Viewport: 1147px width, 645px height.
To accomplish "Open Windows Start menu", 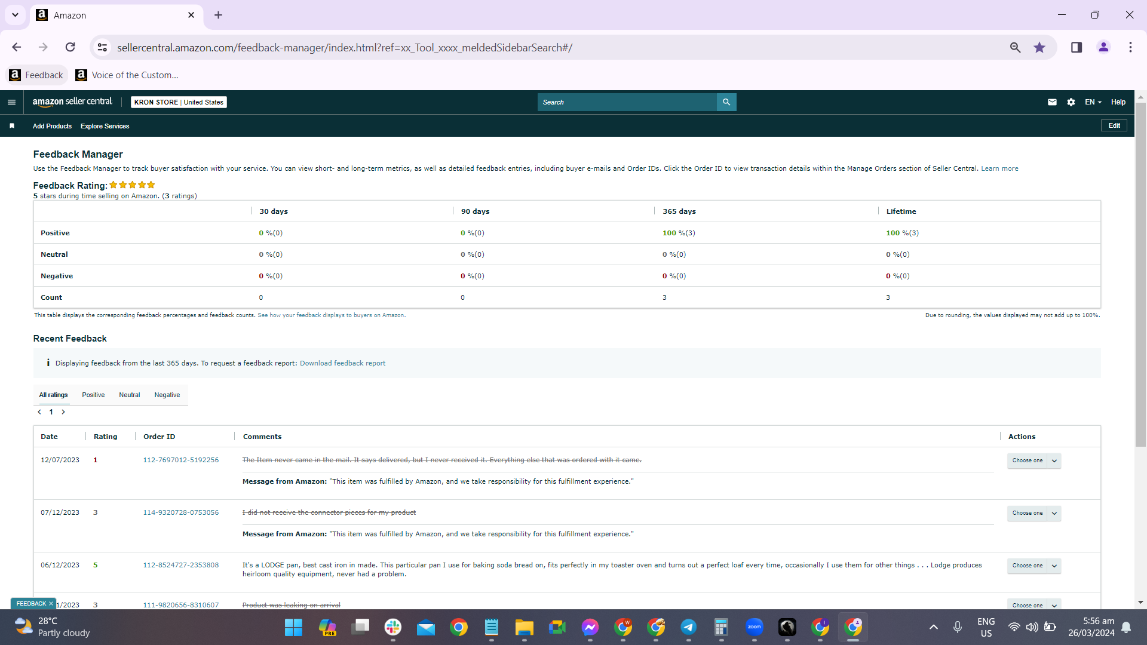I will pos(293,628).
